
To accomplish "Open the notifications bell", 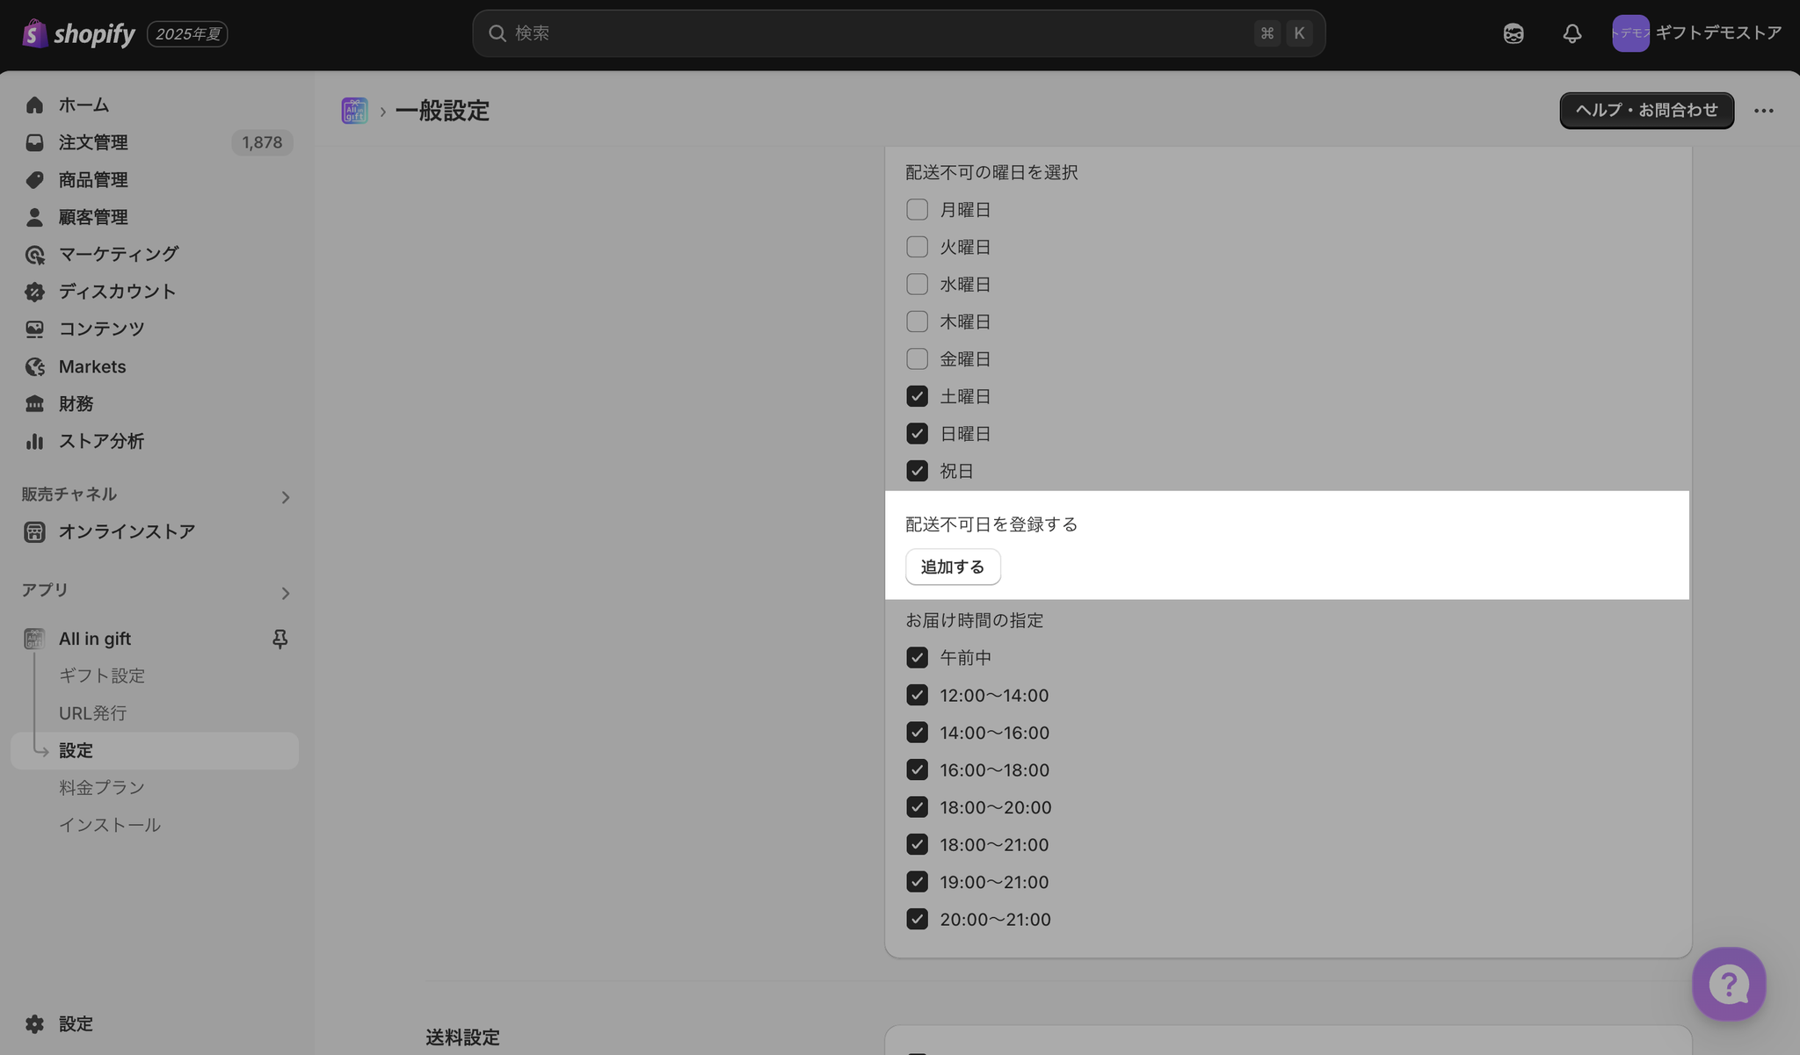I will pyautogui.click(x=1571, y=33).
